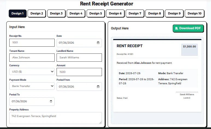This screenshot has width=211, height=129.
Task: Click the Period To date value
Action: tap(19, 101)
